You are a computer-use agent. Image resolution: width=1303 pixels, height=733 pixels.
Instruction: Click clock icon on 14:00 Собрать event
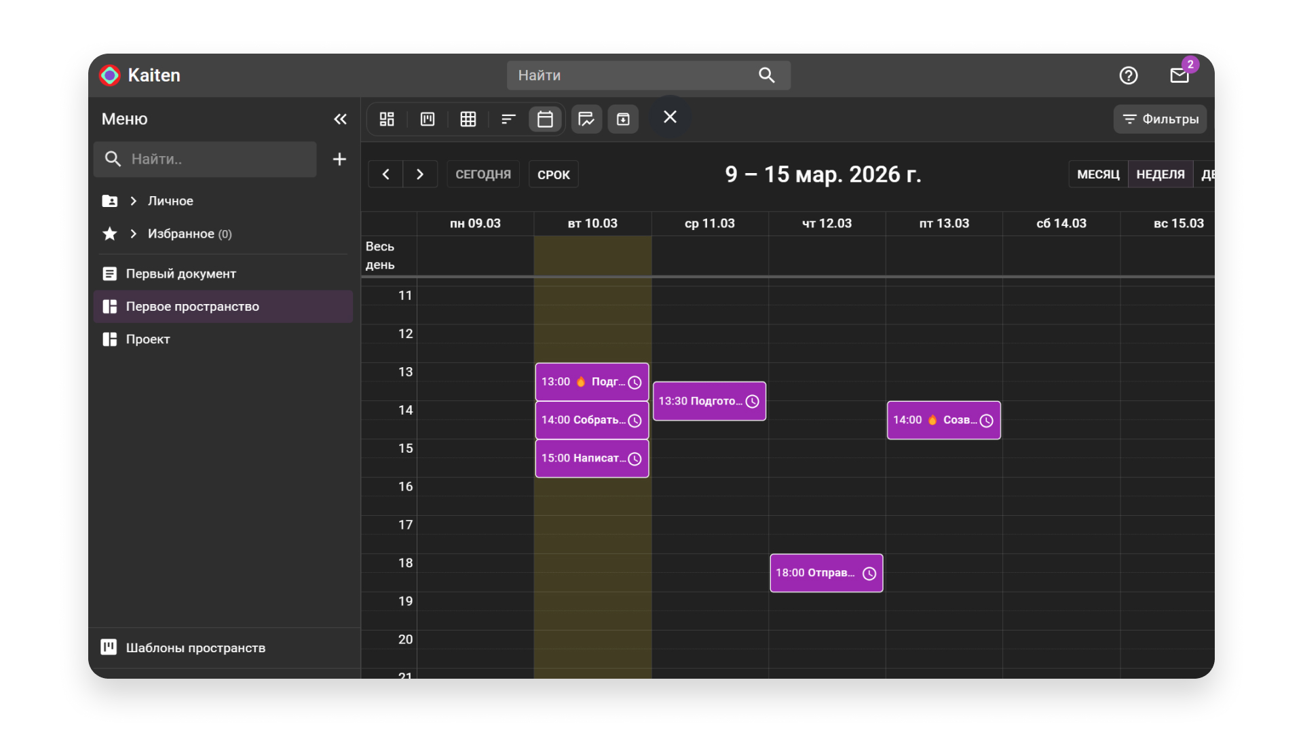coord(635,421)
